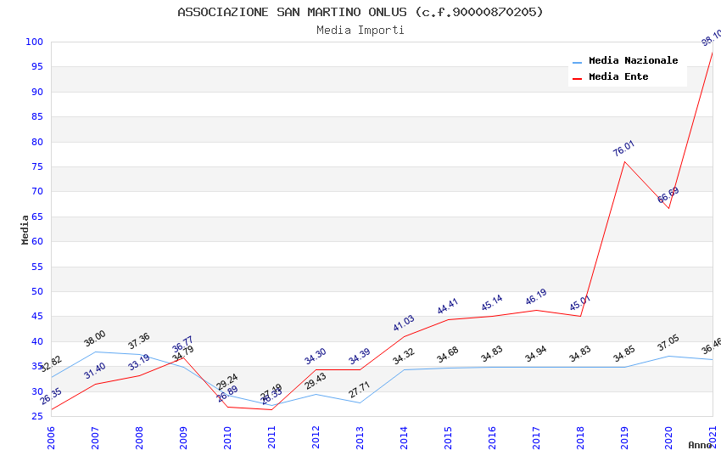The height and width of the screenshot is (467, 721).
Task: Select the 2006 year label on x-axis
Action: 51,437
